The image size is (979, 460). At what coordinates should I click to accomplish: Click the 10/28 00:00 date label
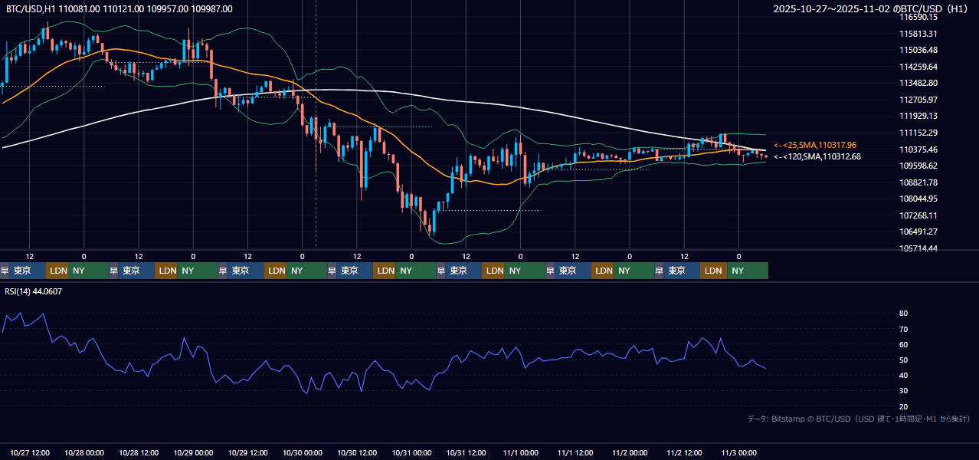click(x=84, y=453)
